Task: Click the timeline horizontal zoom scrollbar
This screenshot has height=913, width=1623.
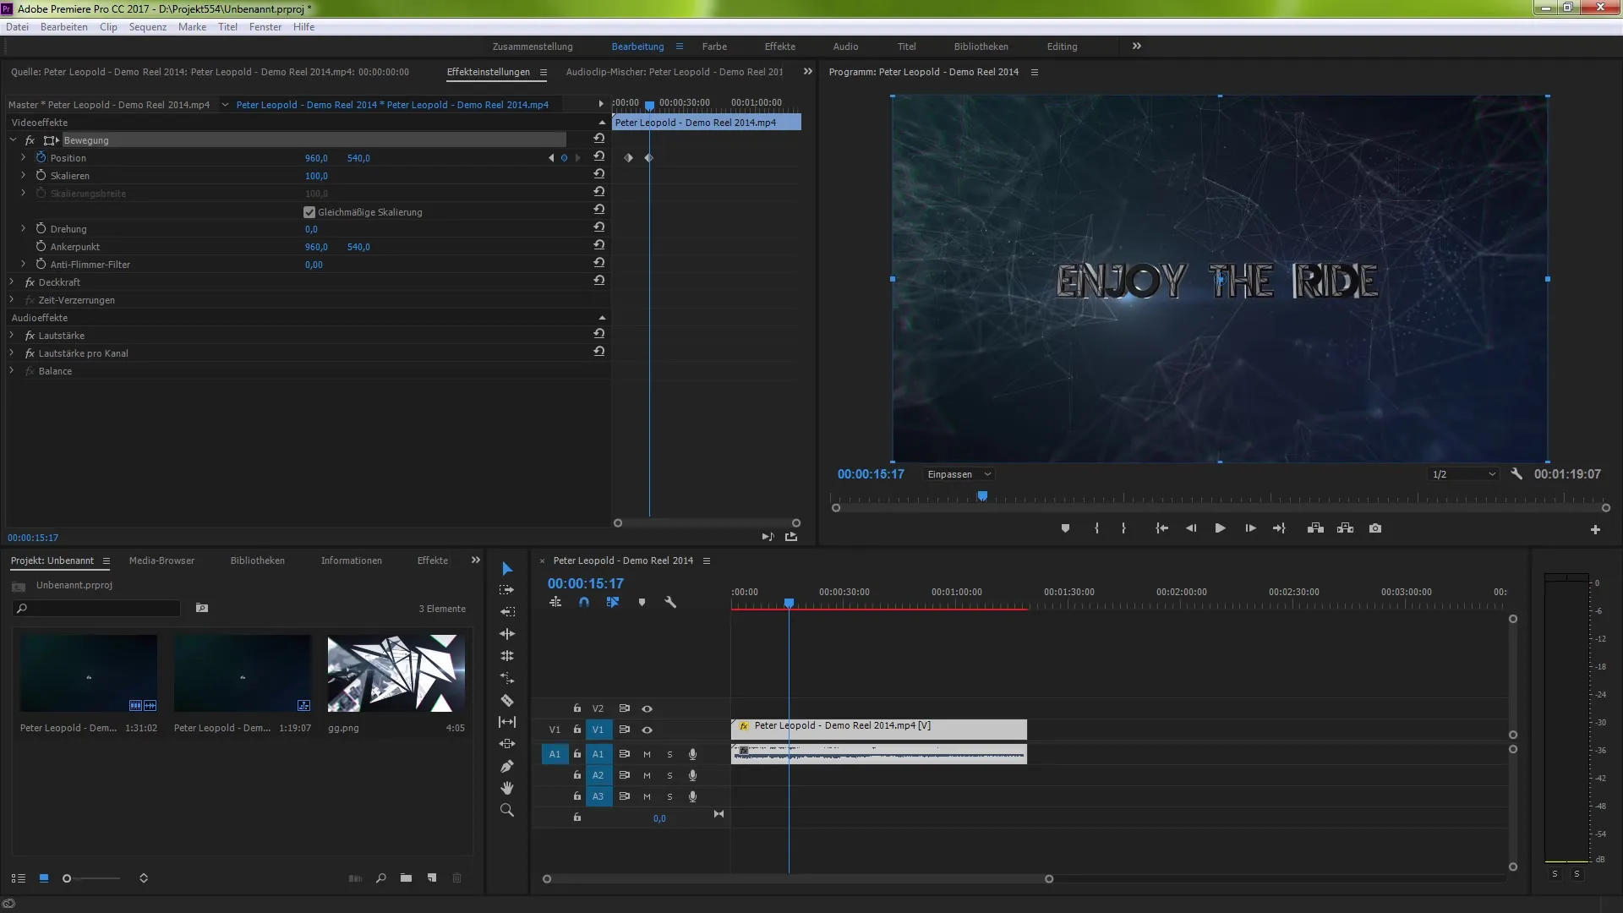Action: (x=798, y=879)
